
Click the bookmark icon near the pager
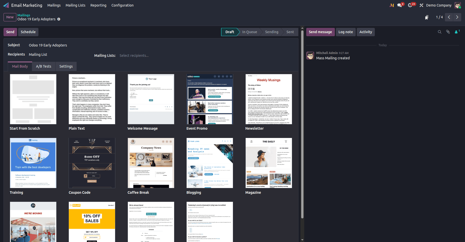point(427,17)
